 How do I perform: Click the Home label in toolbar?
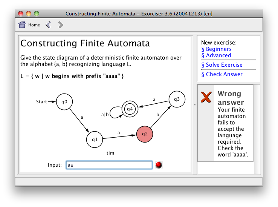coord(34,25)
